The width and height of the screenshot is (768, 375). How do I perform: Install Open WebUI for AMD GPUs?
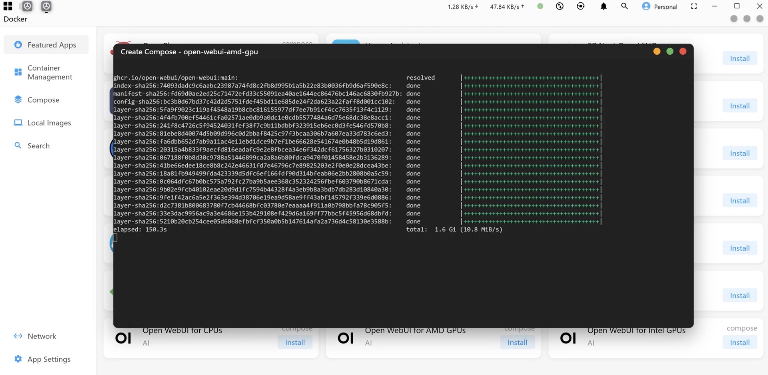point(517,342)
